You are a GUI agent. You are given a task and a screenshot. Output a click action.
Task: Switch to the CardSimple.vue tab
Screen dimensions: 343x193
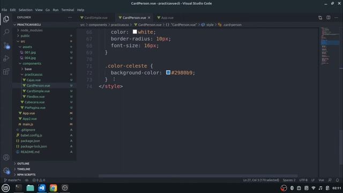pyautogui.click(x=96, y=18)
